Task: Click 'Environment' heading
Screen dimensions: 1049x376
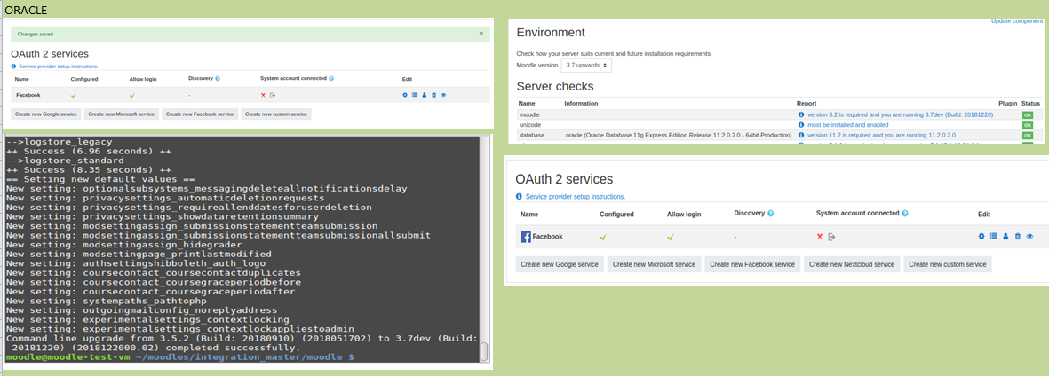Action: pos(551,32)
